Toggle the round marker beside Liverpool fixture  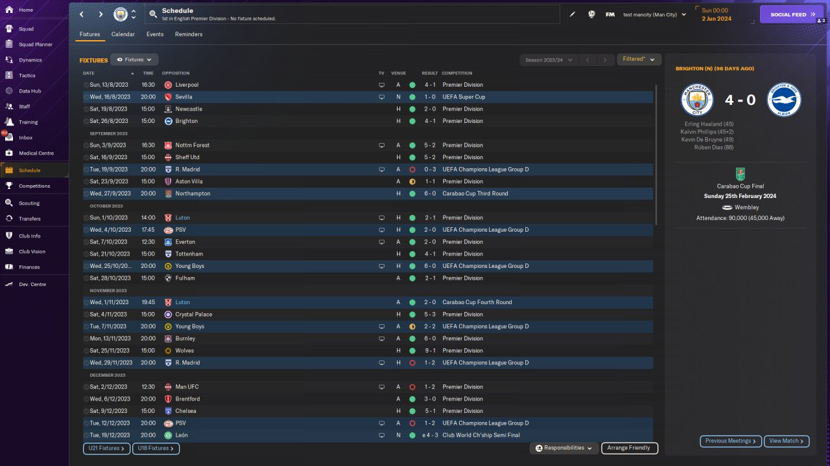[86, 85]
